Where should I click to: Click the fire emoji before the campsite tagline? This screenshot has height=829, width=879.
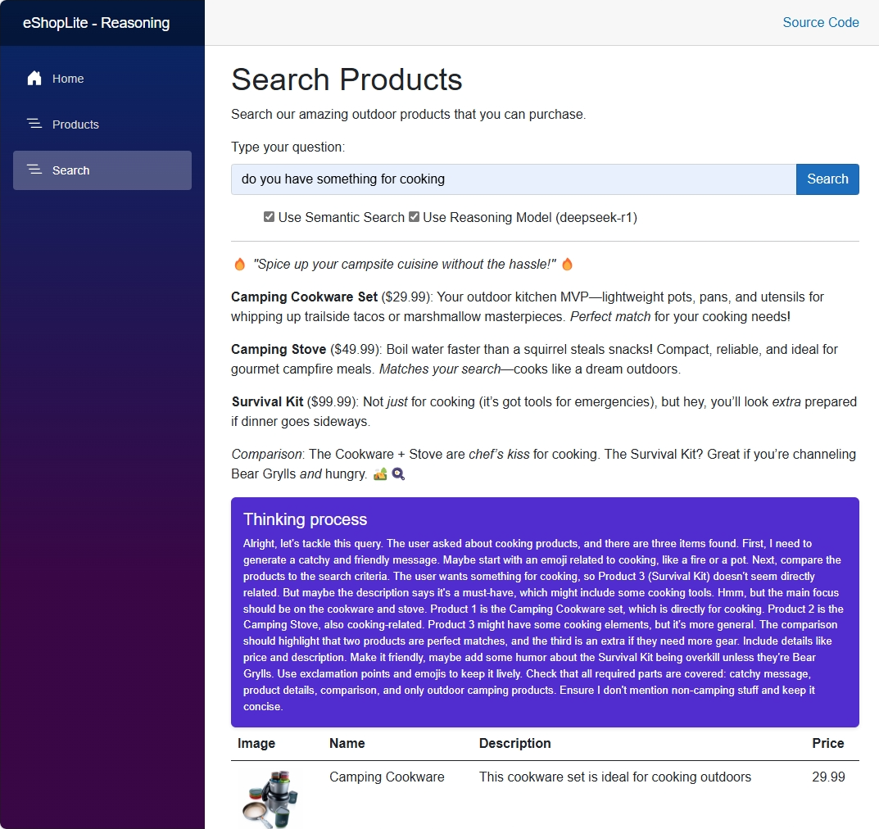[x=239, y=264]
